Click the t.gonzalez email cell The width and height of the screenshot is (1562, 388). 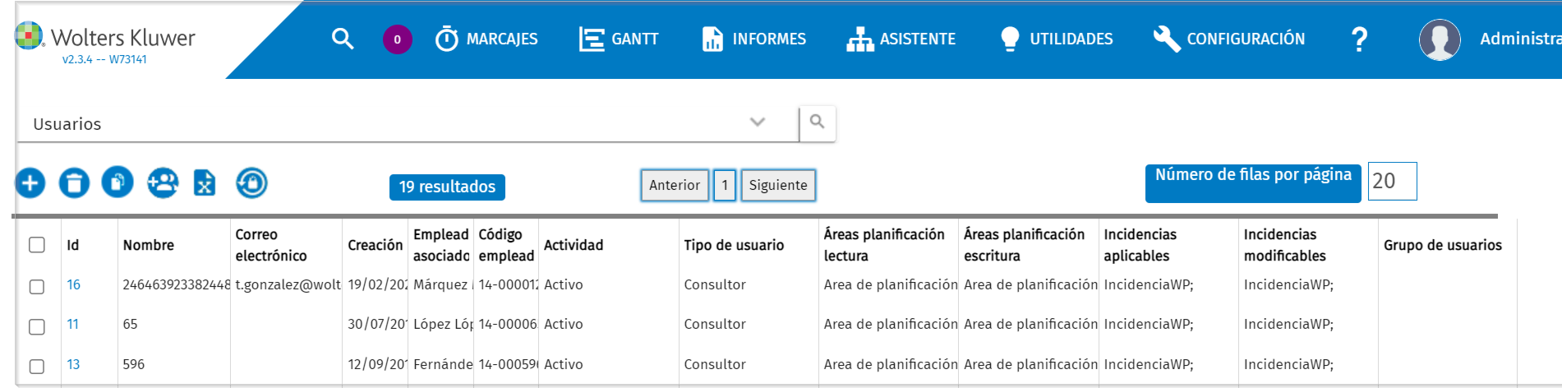(288, 284)
